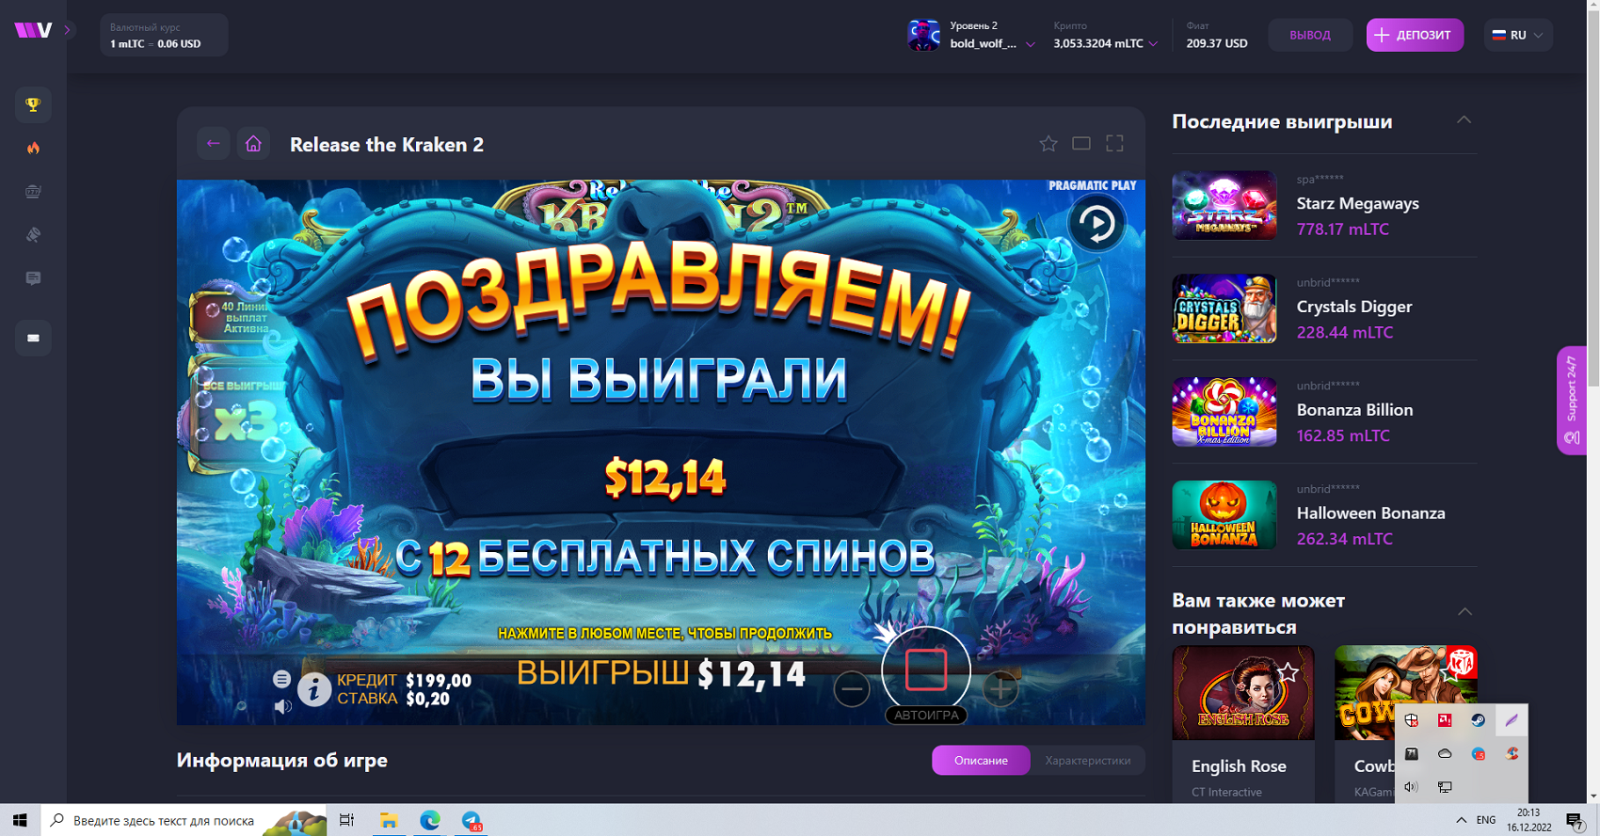Image resolution: width=1600 pixels, height=836 pixels.
Task: Click the OneDrive cloud tray icon
Action: pyautogui.click(x=1445, y=753)
